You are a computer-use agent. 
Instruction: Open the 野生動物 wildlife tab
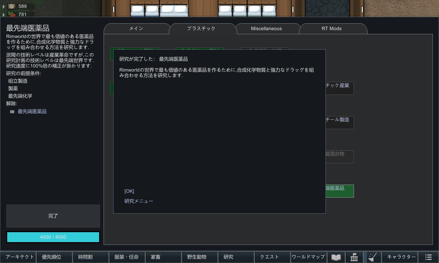click(x=200, y=257)
